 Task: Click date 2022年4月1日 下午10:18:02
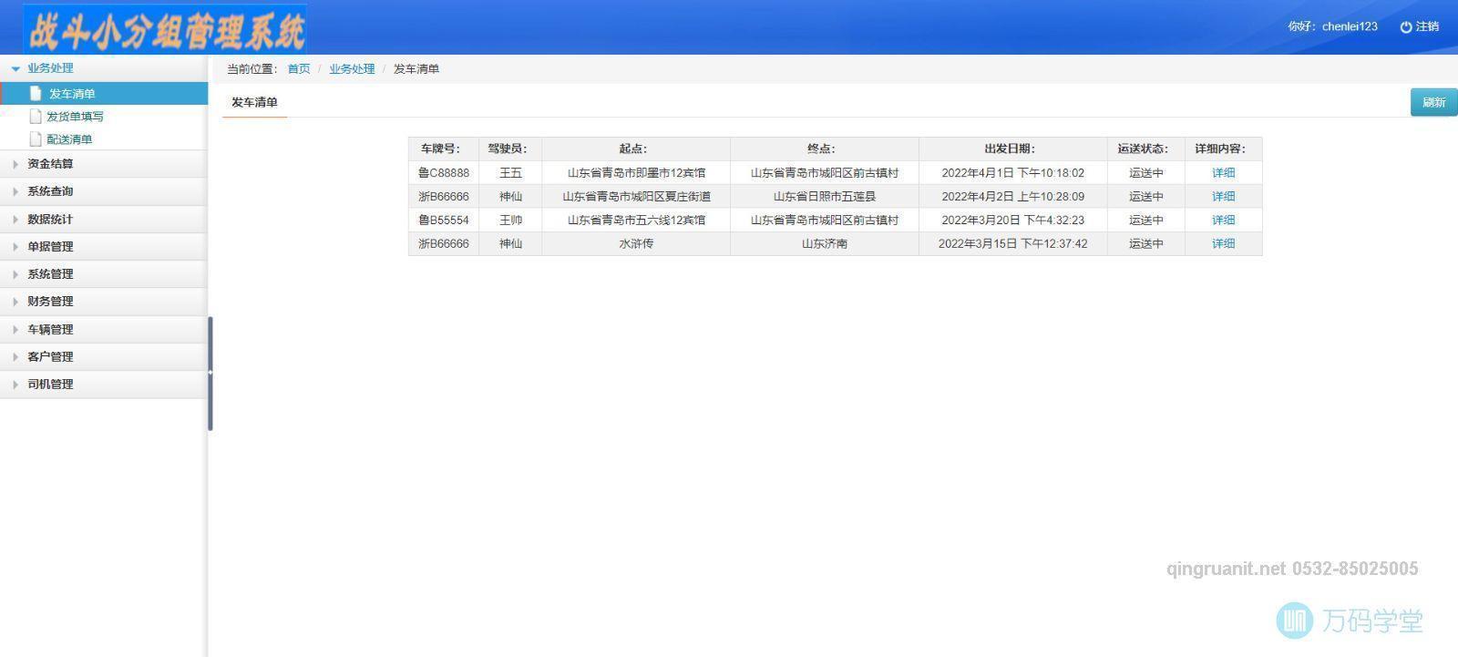(1013, 172)
